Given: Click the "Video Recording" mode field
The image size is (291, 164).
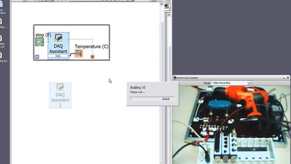Looking at the screenshot, I should click(x=229, y=83).
